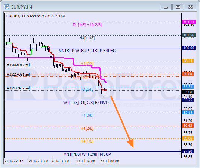The image size is (200, 168).
Task: Click the EURJPY chart window icon
Action: 6,7
